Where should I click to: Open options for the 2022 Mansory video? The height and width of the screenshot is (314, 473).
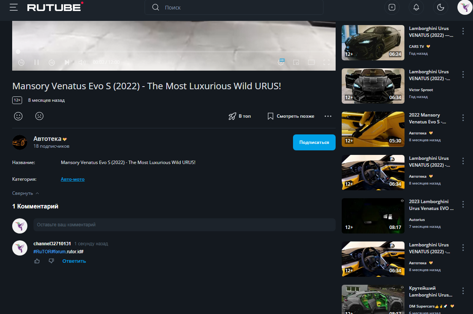463,118
